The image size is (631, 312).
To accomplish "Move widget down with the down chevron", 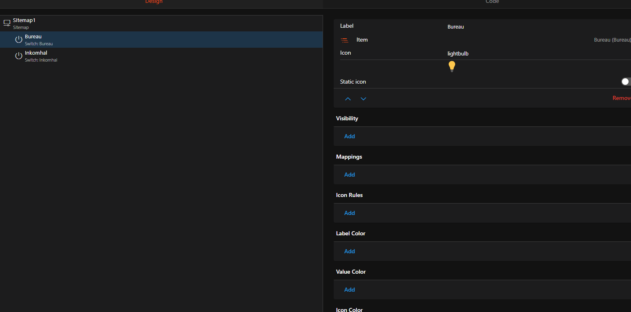I will coord(363,99).
